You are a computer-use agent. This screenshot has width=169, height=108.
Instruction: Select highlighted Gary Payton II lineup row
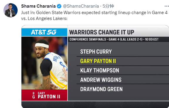pos(123,61)
